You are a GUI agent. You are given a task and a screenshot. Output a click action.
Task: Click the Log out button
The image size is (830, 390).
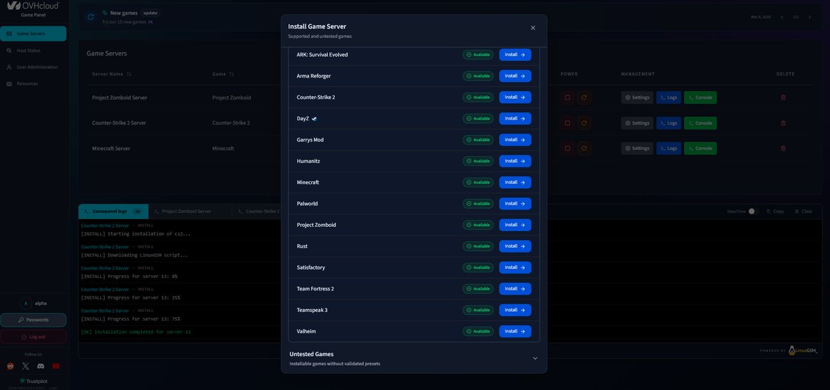coord(33,337)
